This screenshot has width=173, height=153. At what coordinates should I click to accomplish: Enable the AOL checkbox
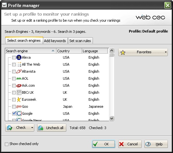(14, 79)
